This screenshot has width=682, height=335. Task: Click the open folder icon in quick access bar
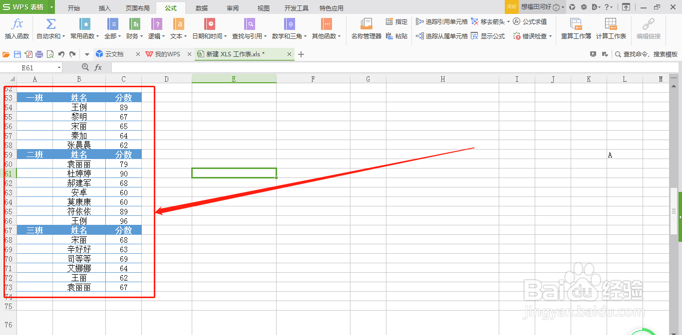pos(6,54)
